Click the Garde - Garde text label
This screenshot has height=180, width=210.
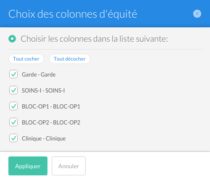tap(39, 74)
